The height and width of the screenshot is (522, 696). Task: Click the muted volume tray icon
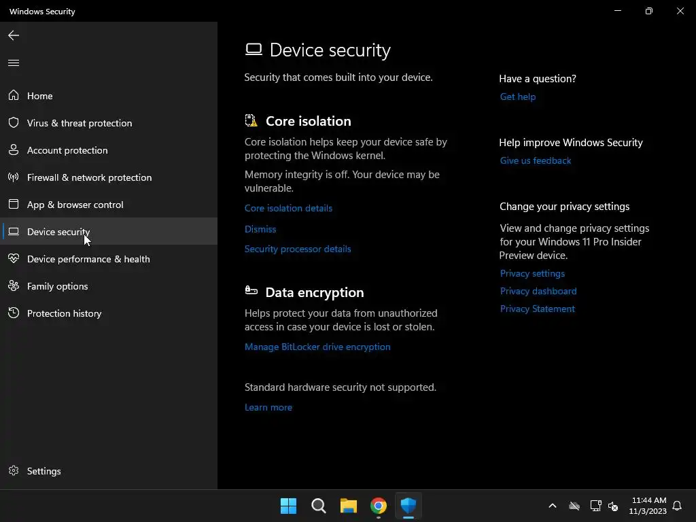tap(613, 506)
